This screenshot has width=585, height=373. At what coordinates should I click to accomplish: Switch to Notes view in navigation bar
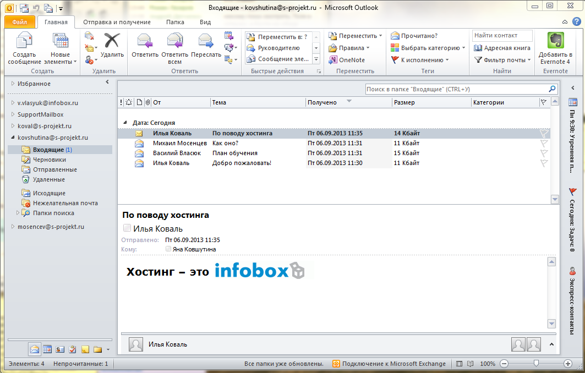click(85, 349)
